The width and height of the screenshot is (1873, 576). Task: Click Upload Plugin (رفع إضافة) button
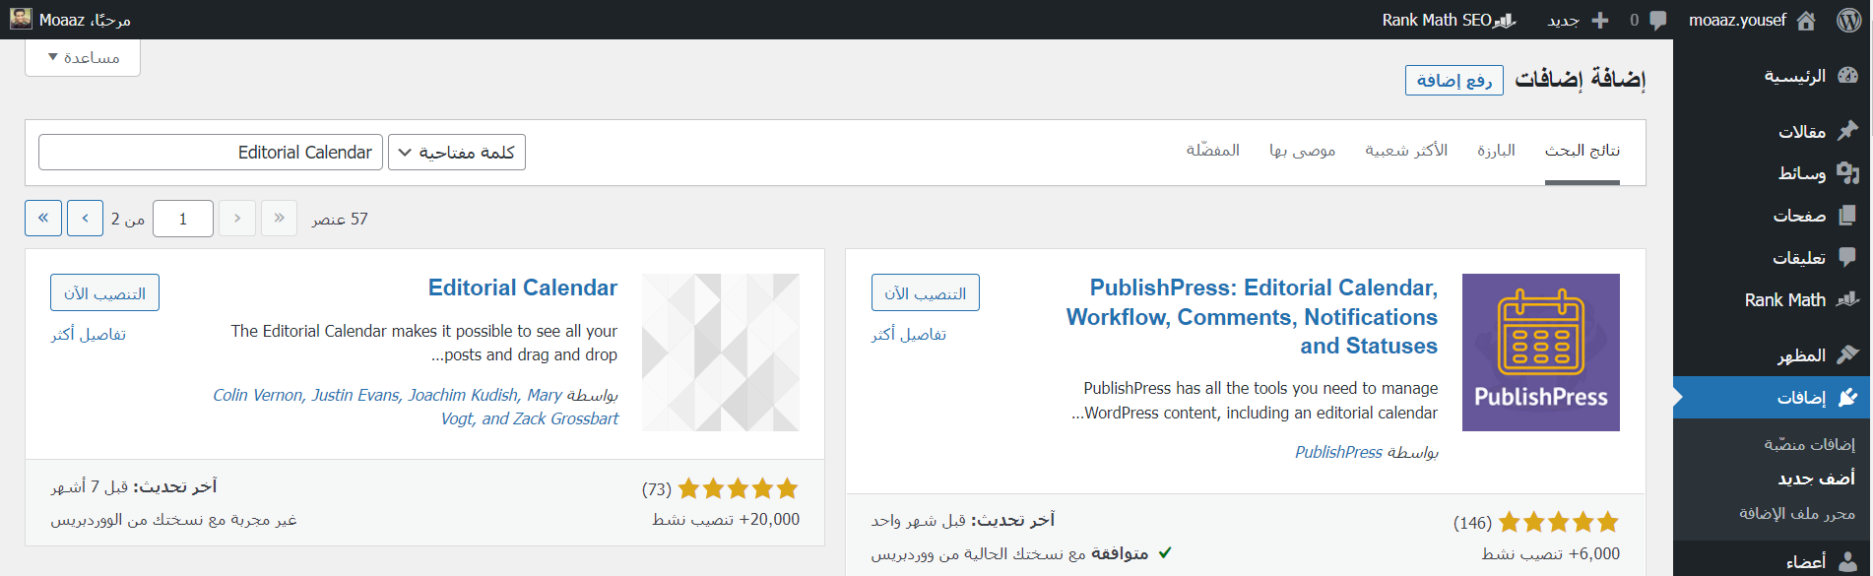(x=1453, y=81)
